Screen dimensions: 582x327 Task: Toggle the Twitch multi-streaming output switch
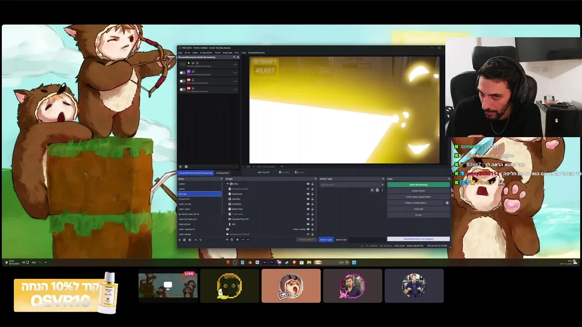(x=183, y=73)
